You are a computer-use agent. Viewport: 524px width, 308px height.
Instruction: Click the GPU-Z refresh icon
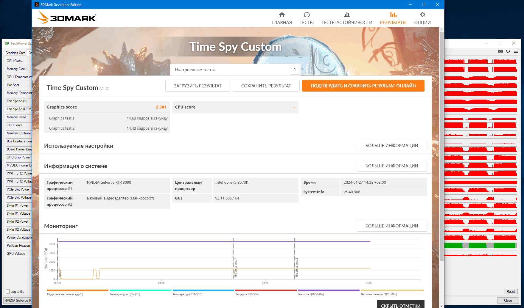pos(508,51)
